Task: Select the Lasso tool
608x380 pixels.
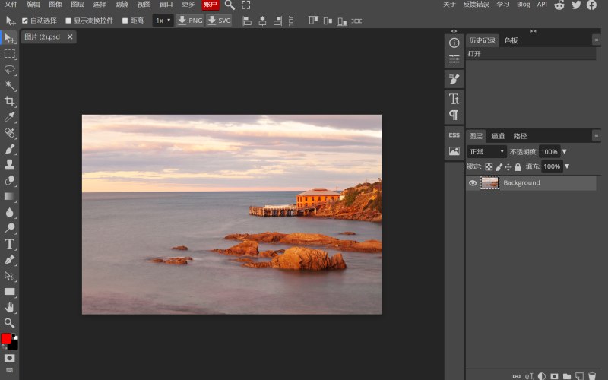Action: tap(9, 69)
